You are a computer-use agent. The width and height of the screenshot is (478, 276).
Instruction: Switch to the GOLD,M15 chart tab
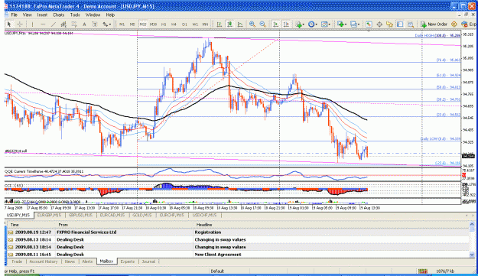(x=142, y=215)
